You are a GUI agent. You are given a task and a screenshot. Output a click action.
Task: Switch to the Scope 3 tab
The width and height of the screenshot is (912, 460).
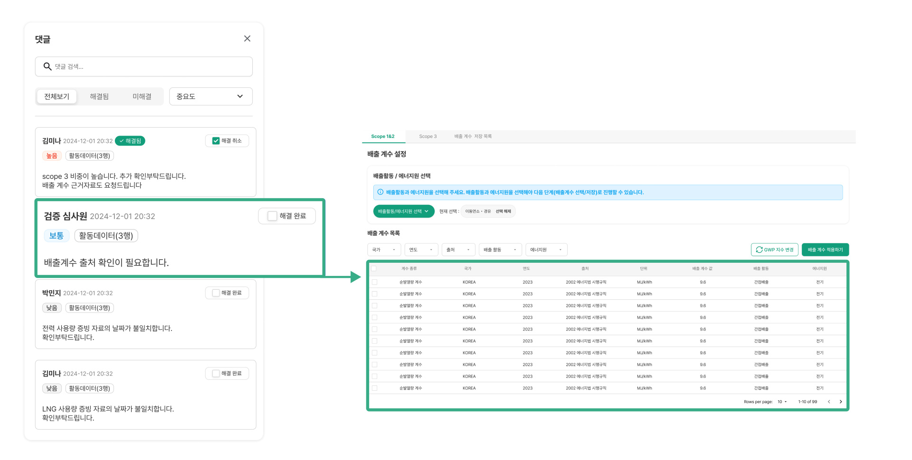pyautogui.click(x=427, y=136)
